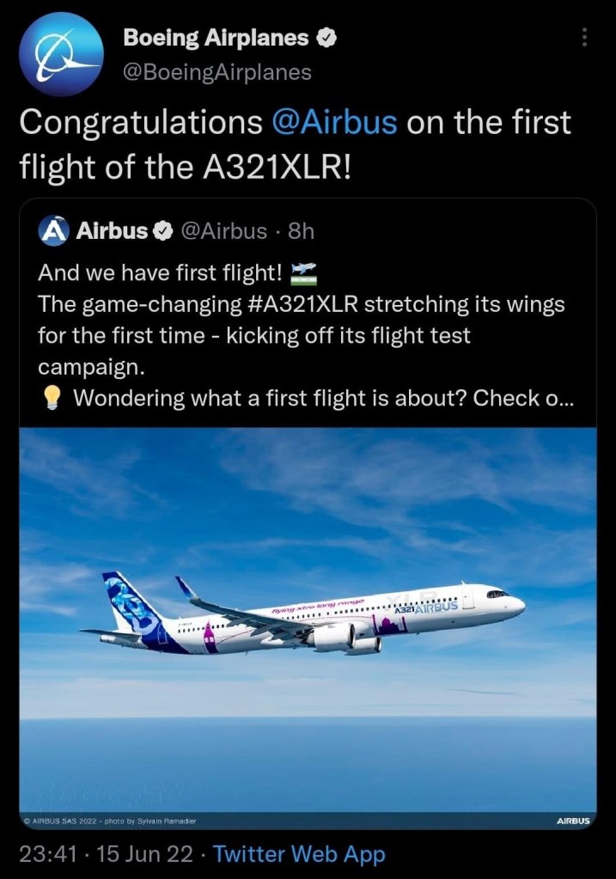Click the airplane takeoff emoji
Image resolution: width=616 pixels, height=879 pixels.
point(305,273)
